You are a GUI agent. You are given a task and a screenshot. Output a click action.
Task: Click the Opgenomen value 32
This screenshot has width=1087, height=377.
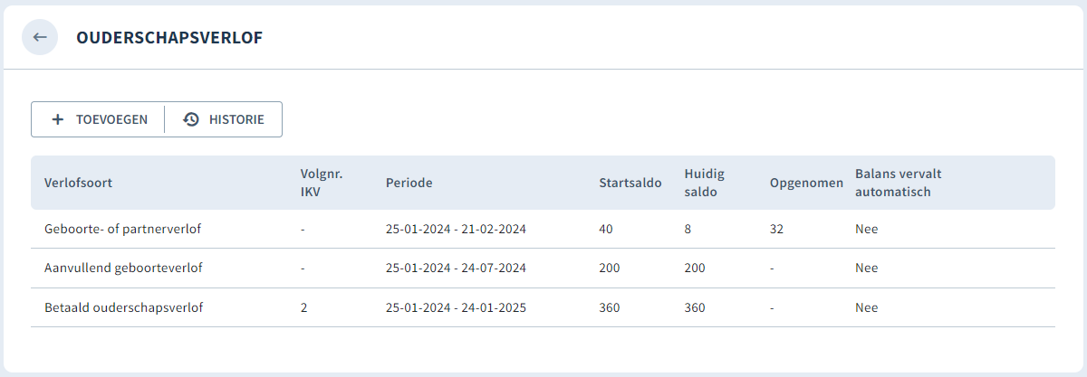click(x=776, y=230)
